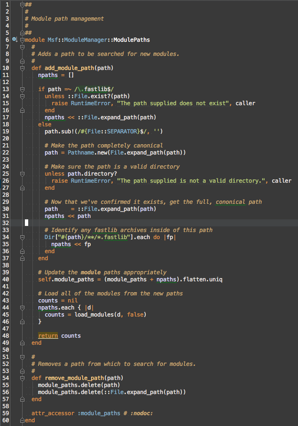Click File::SEPARATOR in the sub! regex
298x426 pixels.
(x=112, y=132)
